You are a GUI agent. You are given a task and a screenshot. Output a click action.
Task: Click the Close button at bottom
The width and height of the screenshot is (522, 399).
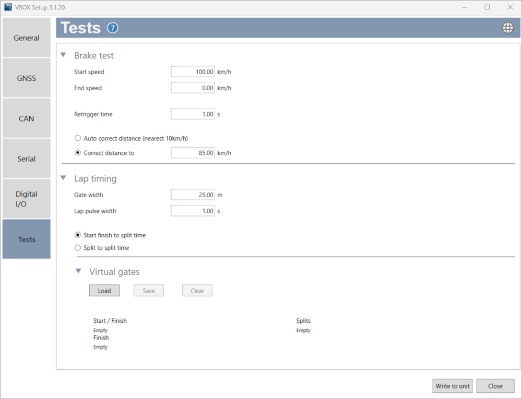[x=495, y=386]
